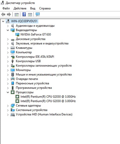The height and width of the screenshot is (144, 120).
Task: Click the Forward arrow toolbar icon
Action: coord(9,14)
